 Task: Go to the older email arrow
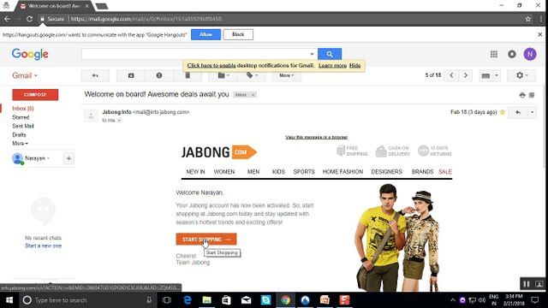click(466, 75)
